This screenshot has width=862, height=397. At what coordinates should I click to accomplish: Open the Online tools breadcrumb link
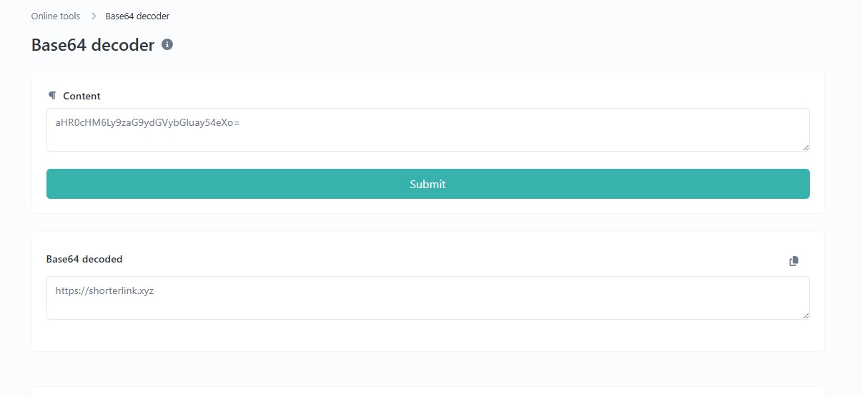tap(56, 16)
